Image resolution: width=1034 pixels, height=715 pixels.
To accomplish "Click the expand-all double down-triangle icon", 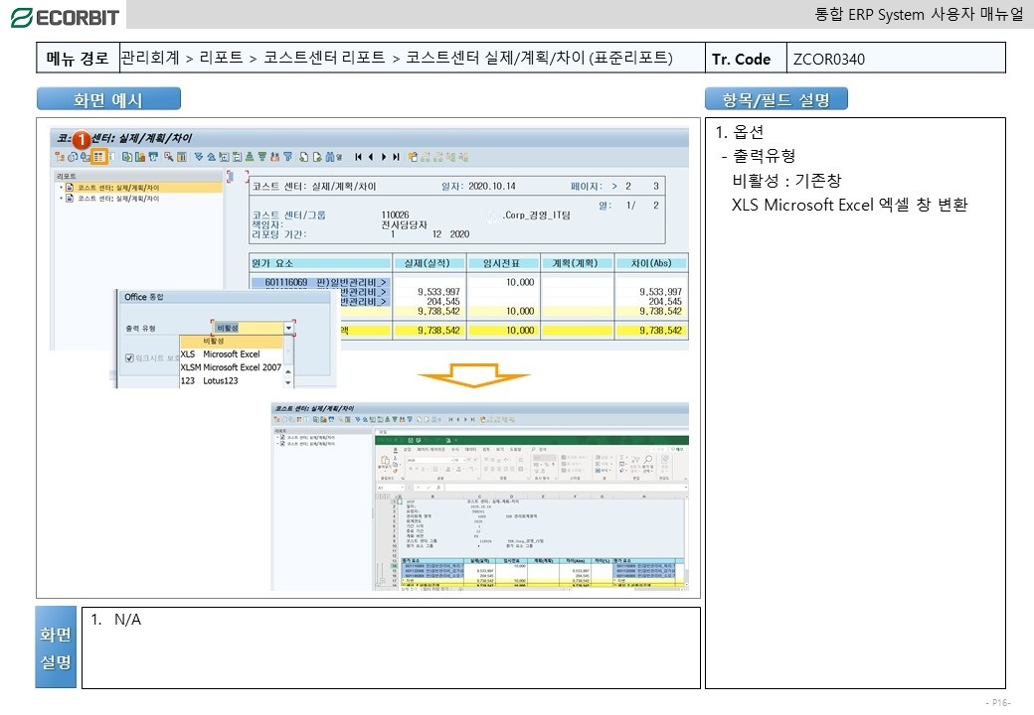I will [x=199, y=157].
